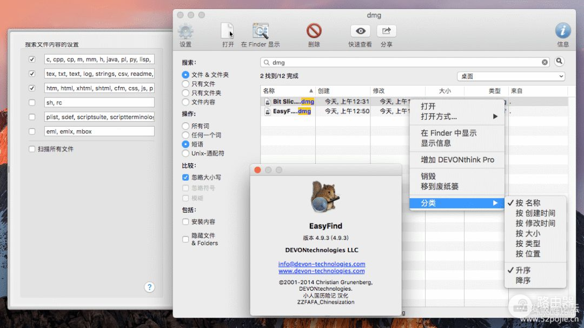Image resolution: width=584 pixels, height=328 pixels.
Task: Click the help question mark button
Action: pos(150,287)
